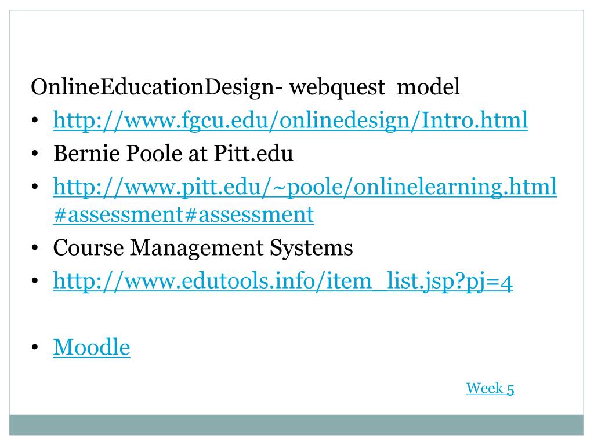The width and height of the screenshot is (594, 445).
Task: Click the bullet before the fgcu.edu link
Action: click(35, 121)
